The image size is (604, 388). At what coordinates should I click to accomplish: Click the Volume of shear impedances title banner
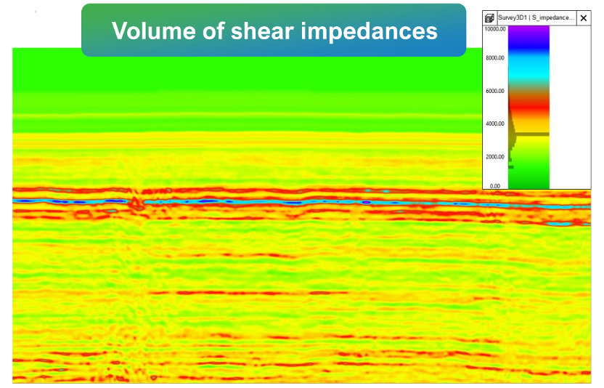pyautogui.click(x=274, y=31)
